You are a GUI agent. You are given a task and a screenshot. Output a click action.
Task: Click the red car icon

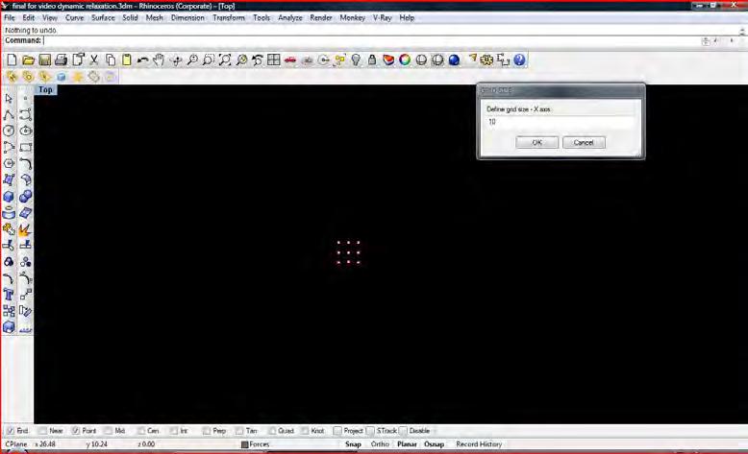(x=290, y=60)
